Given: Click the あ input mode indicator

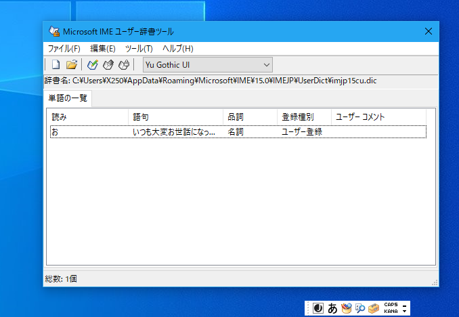Looking at the screenshot, I should [x=332, y=308].
